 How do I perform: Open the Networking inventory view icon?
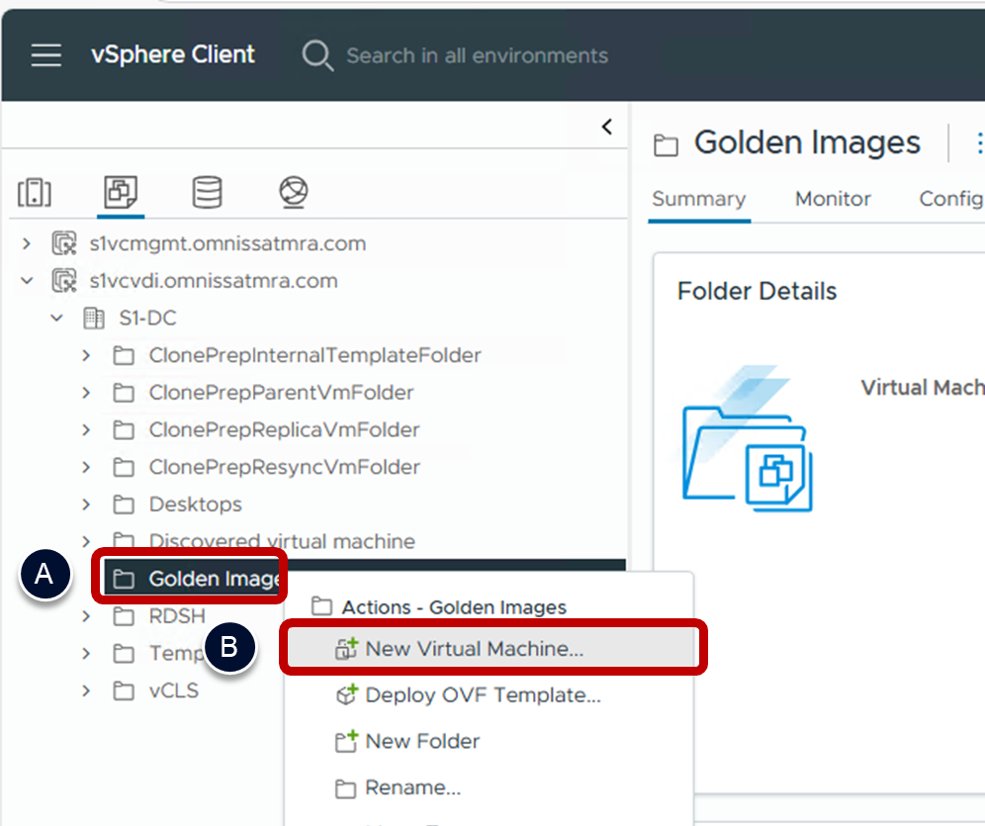293,193
